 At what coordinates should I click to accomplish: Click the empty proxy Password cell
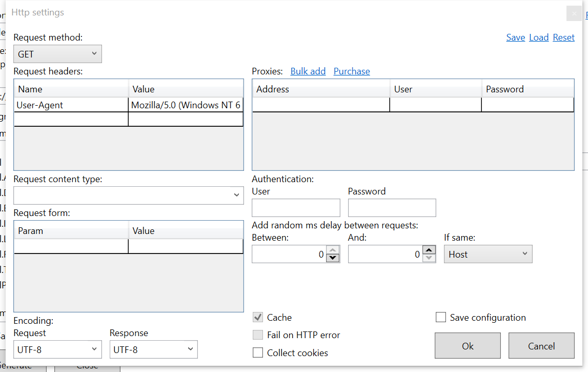[x=528, y=105]
